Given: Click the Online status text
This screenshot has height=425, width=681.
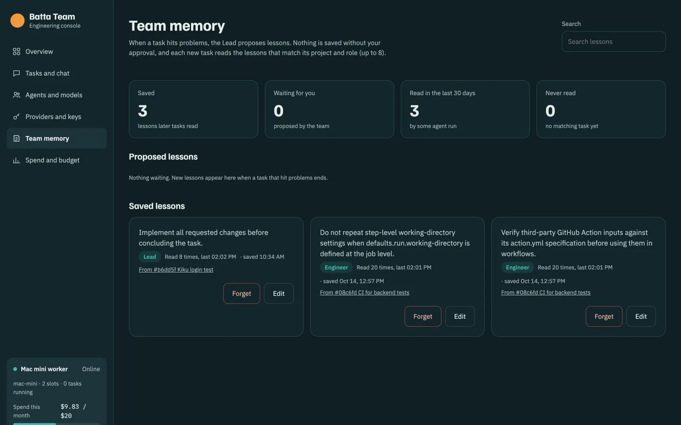Looking at the screenshot, I should click(91, 369).
